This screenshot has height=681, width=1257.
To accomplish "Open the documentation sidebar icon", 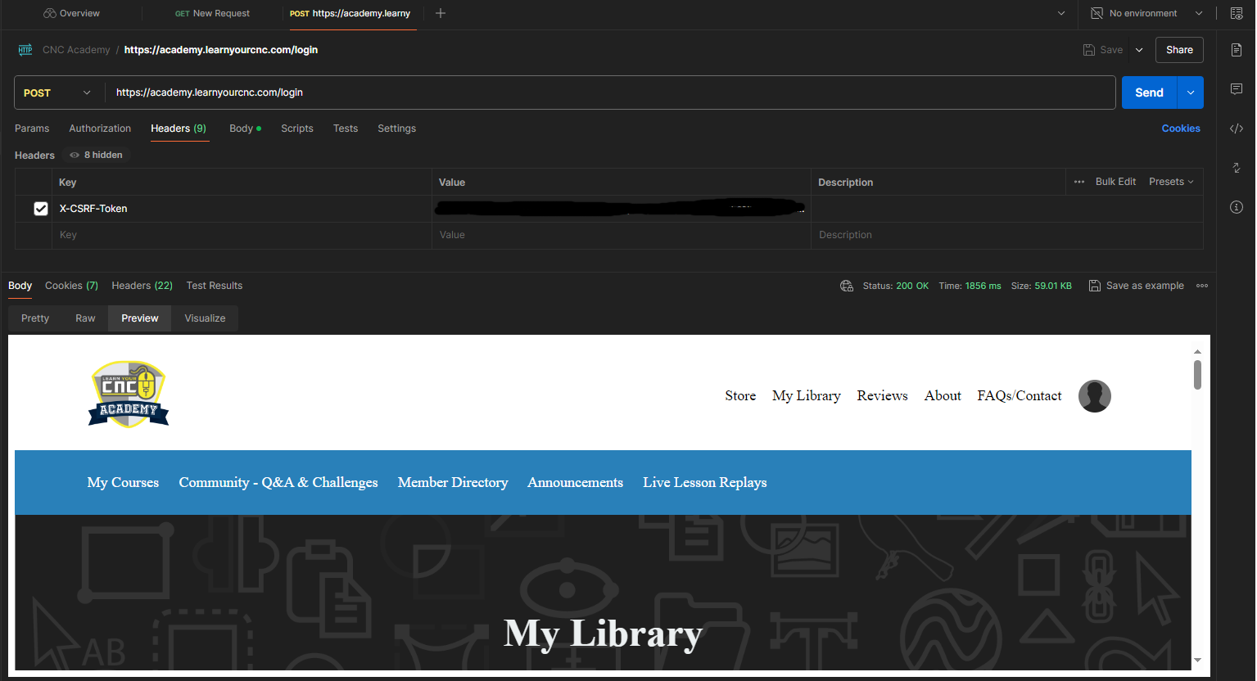I will pyautogui.click(x=1237, y=50).
